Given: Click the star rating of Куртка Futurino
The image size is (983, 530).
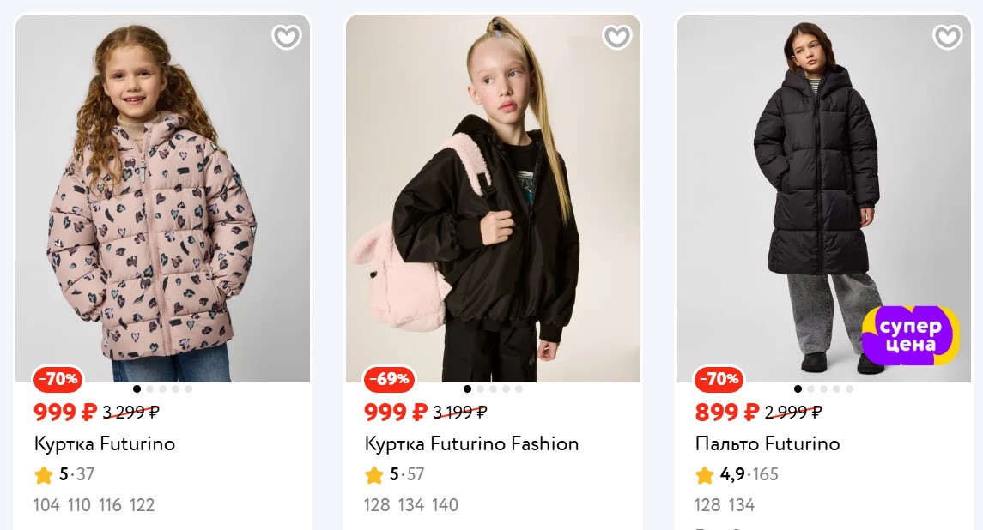Looking at the screenshot, I should point(44,474).
